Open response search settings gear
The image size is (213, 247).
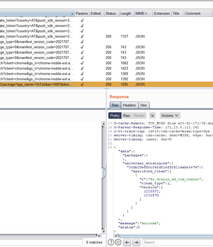click(118, 242)
